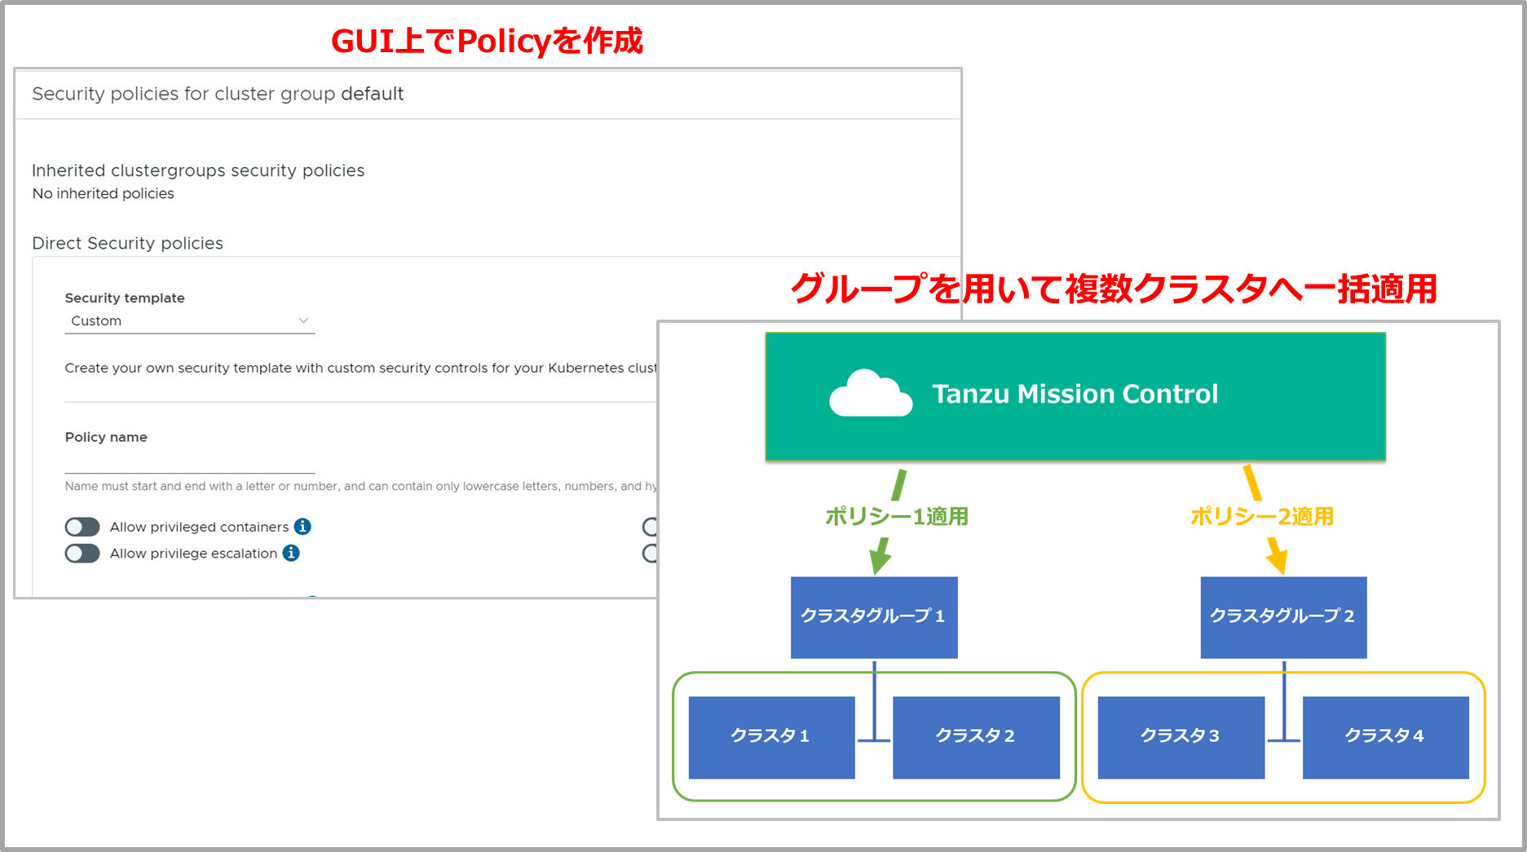This screenshot has height=852, width=1527.
Task: Click the Direct Security policies heading
Action: point(127,244)
